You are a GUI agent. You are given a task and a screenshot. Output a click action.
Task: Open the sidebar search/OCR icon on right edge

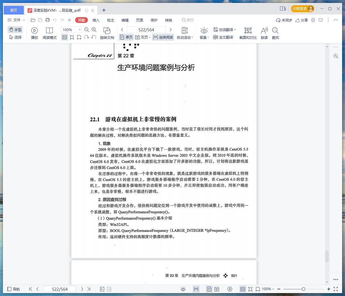pos(335,56)
